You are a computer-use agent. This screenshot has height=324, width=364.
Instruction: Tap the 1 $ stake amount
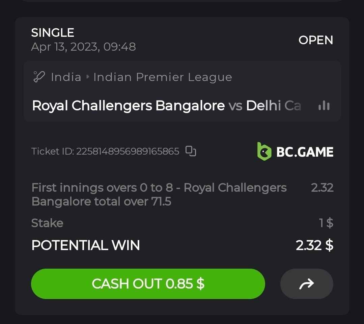tap(326, 223)
